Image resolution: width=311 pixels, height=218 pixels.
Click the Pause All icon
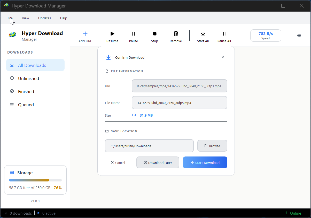224,33
